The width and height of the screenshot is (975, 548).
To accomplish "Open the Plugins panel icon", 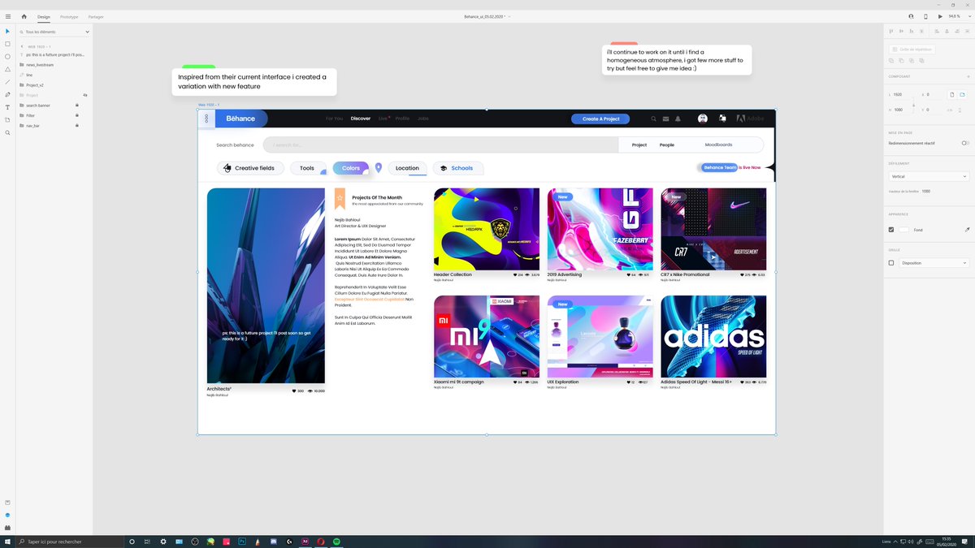I will (x=7, y=528).
